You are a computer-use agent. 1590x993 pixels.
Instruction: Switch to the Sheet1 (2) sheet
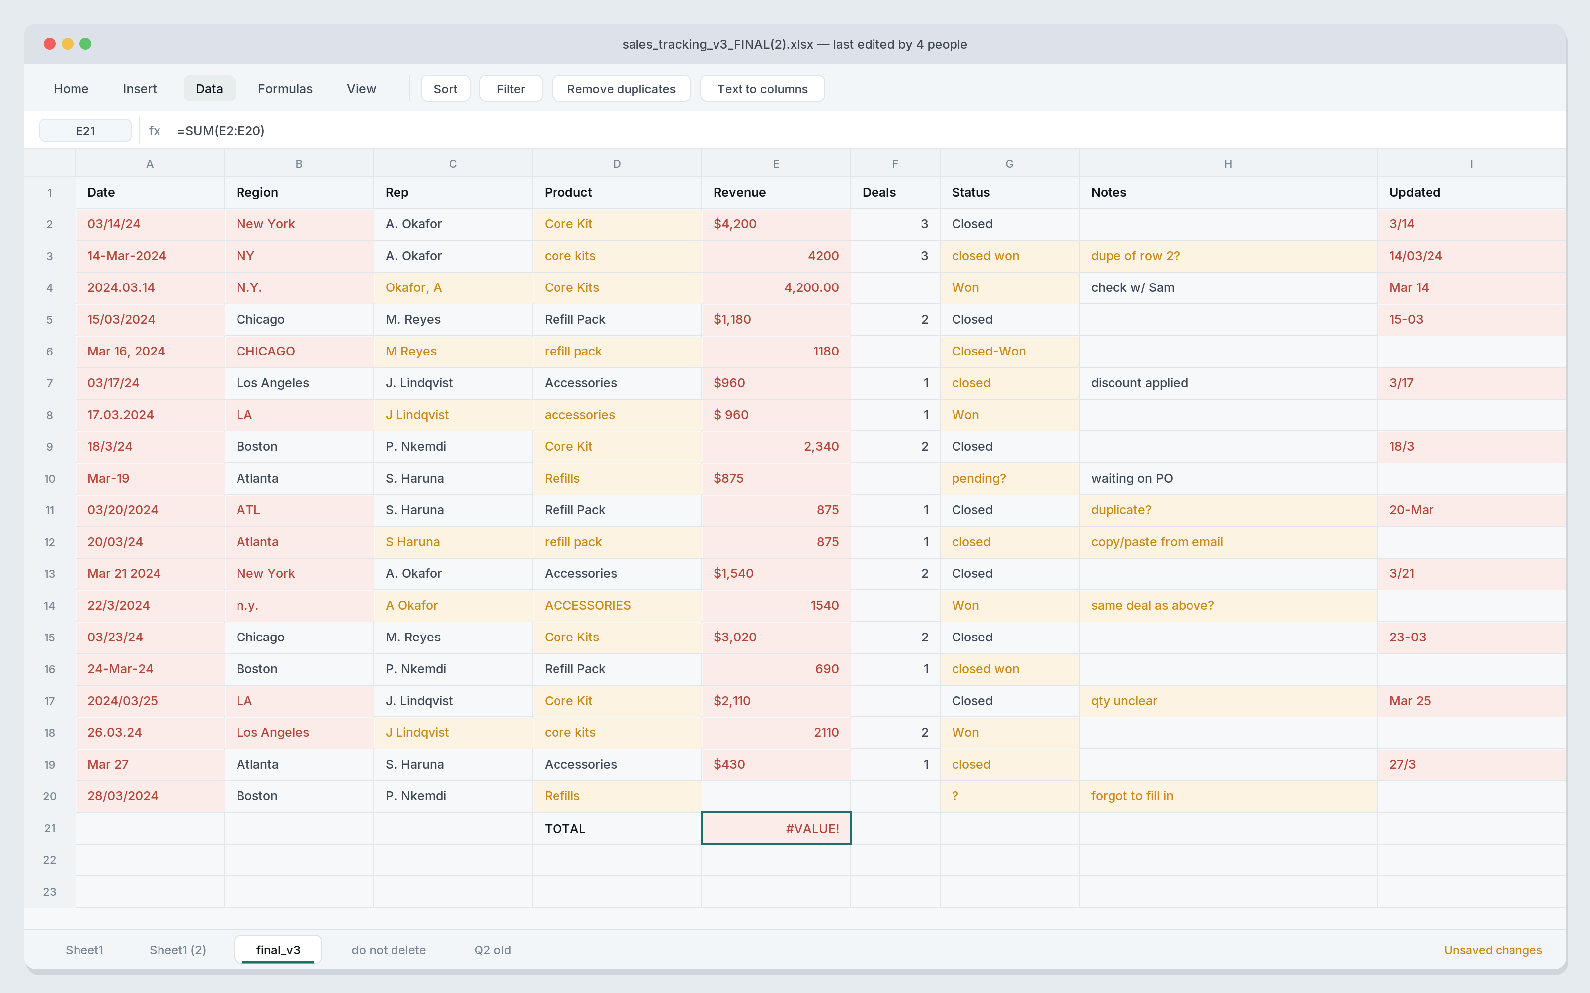[x=177, y=950]
